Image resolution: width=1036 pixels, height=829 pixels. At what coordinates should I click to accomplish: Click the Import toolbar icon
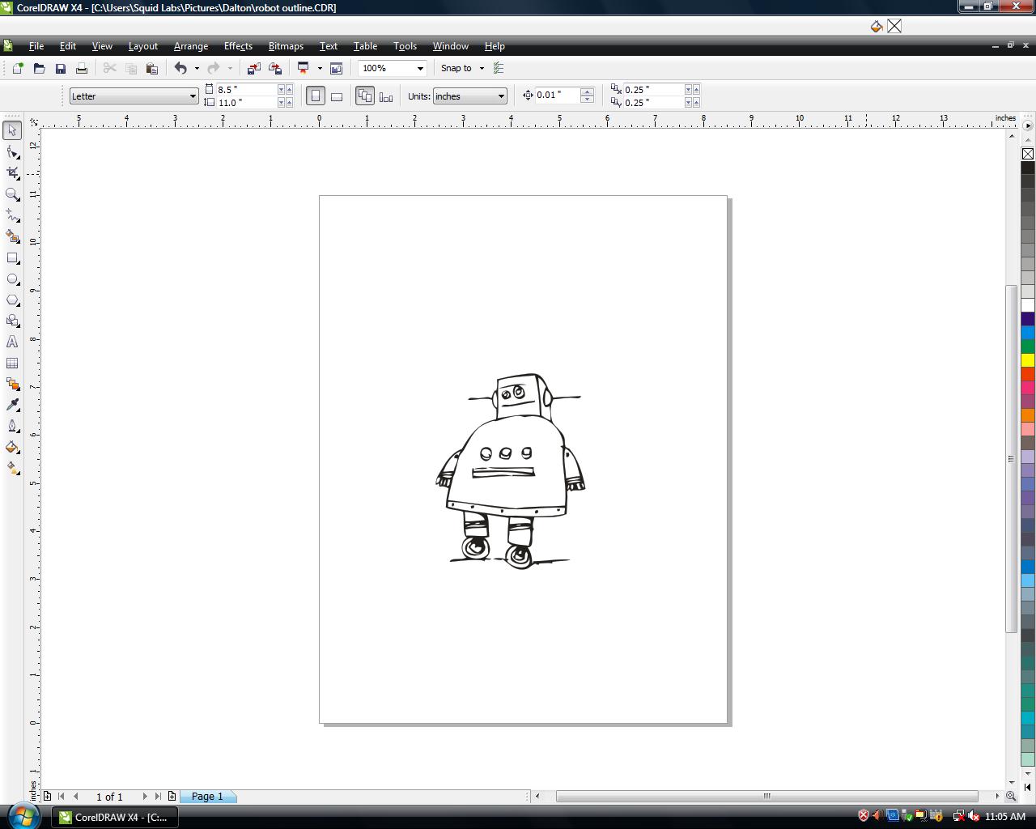(x=253, y=68)
